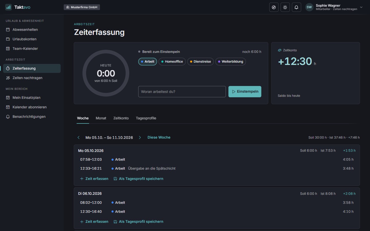Click Zeit erfassen for Mo 05.10.2026

point(94,179)
